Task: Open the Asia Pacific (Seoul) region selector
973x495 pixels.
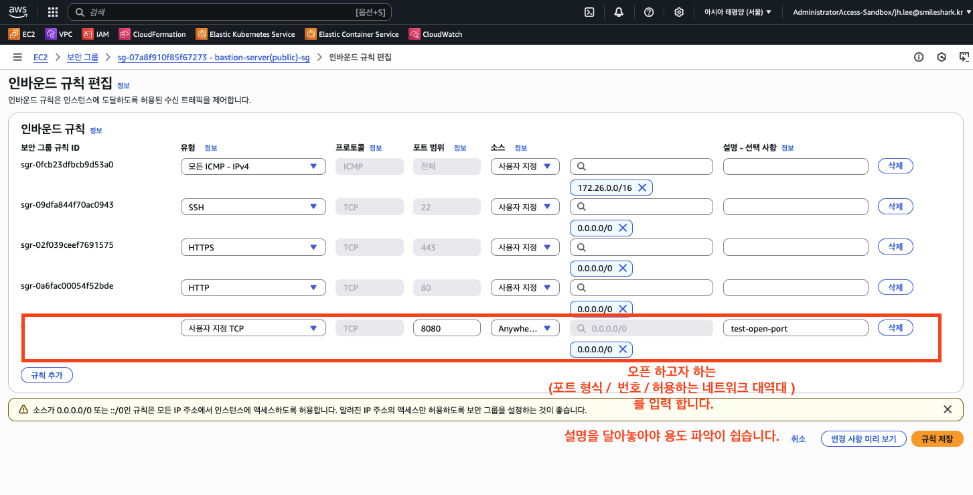Action: click(x=737, y=12)
